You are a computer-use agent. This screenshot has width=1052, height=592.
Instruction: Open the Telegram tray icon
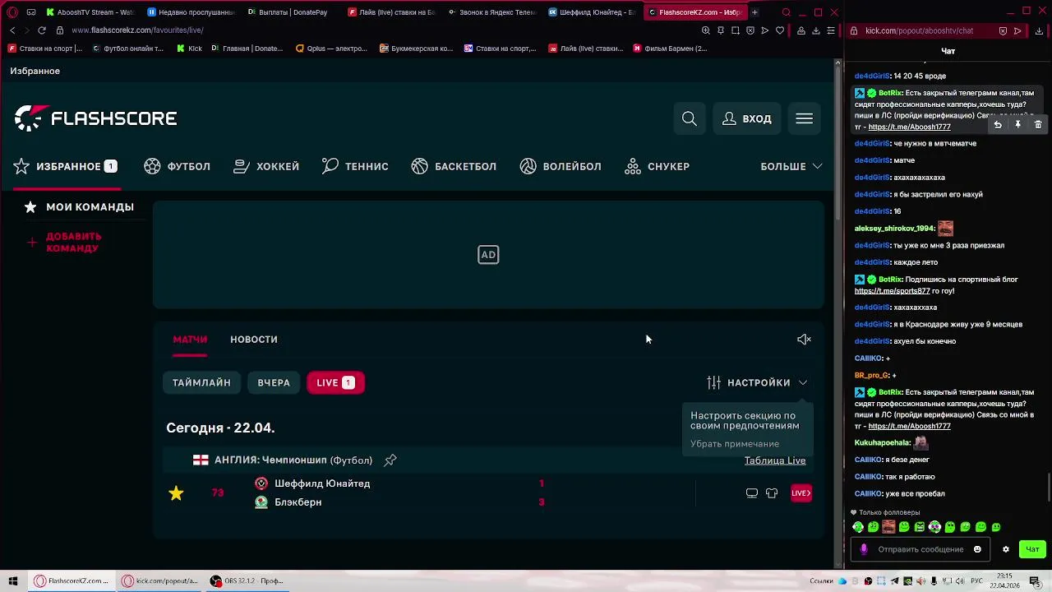[895, 581]
